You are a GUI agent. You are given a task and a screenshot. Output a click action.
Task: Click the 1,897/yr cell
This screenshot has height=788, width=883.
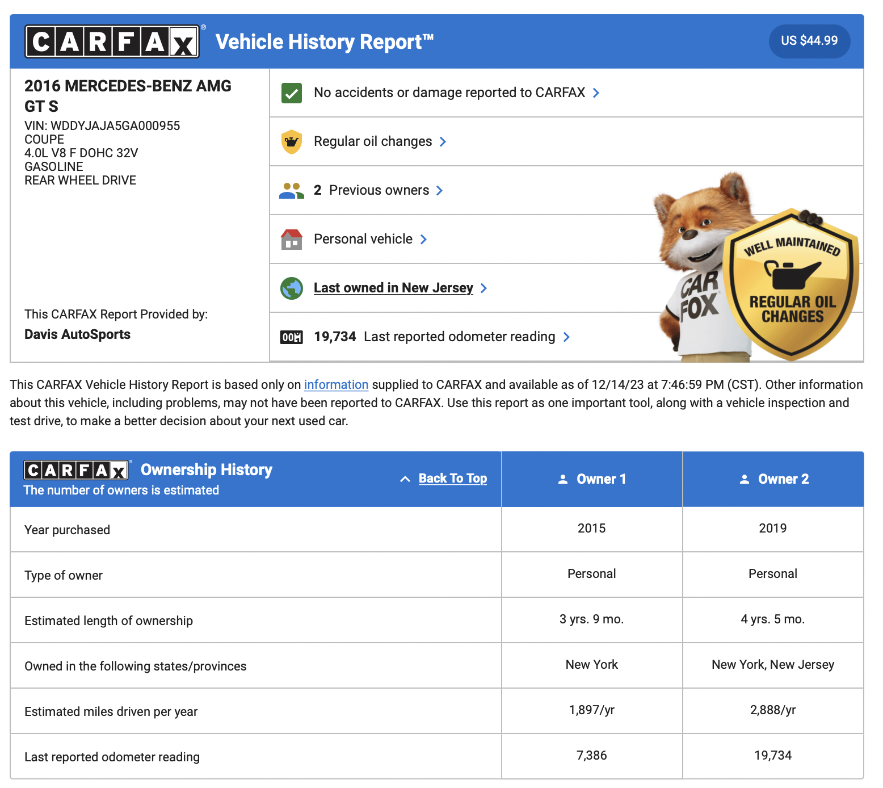click(x=592, y=710)
